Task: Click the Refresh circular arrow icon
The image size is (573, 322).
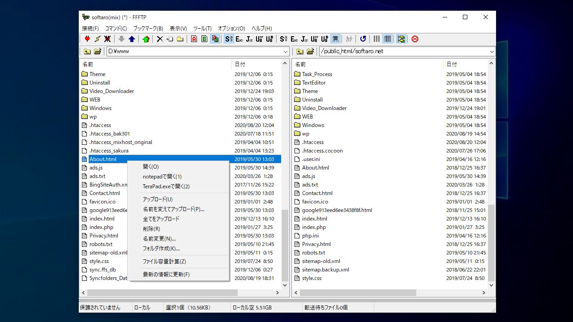Action: (363, 39)
